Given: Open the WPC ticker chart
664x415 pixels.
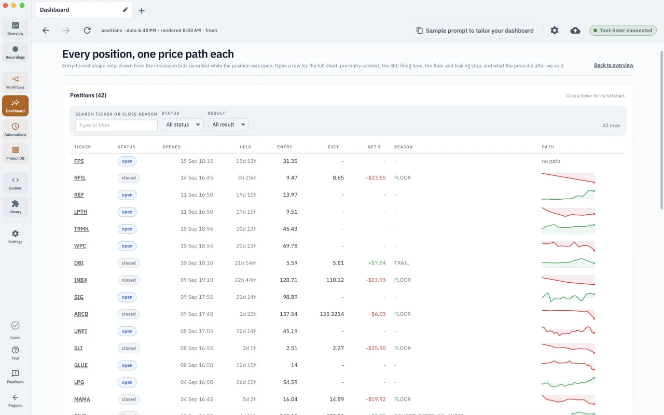Looking at the screenshot, I should (80, 246).
